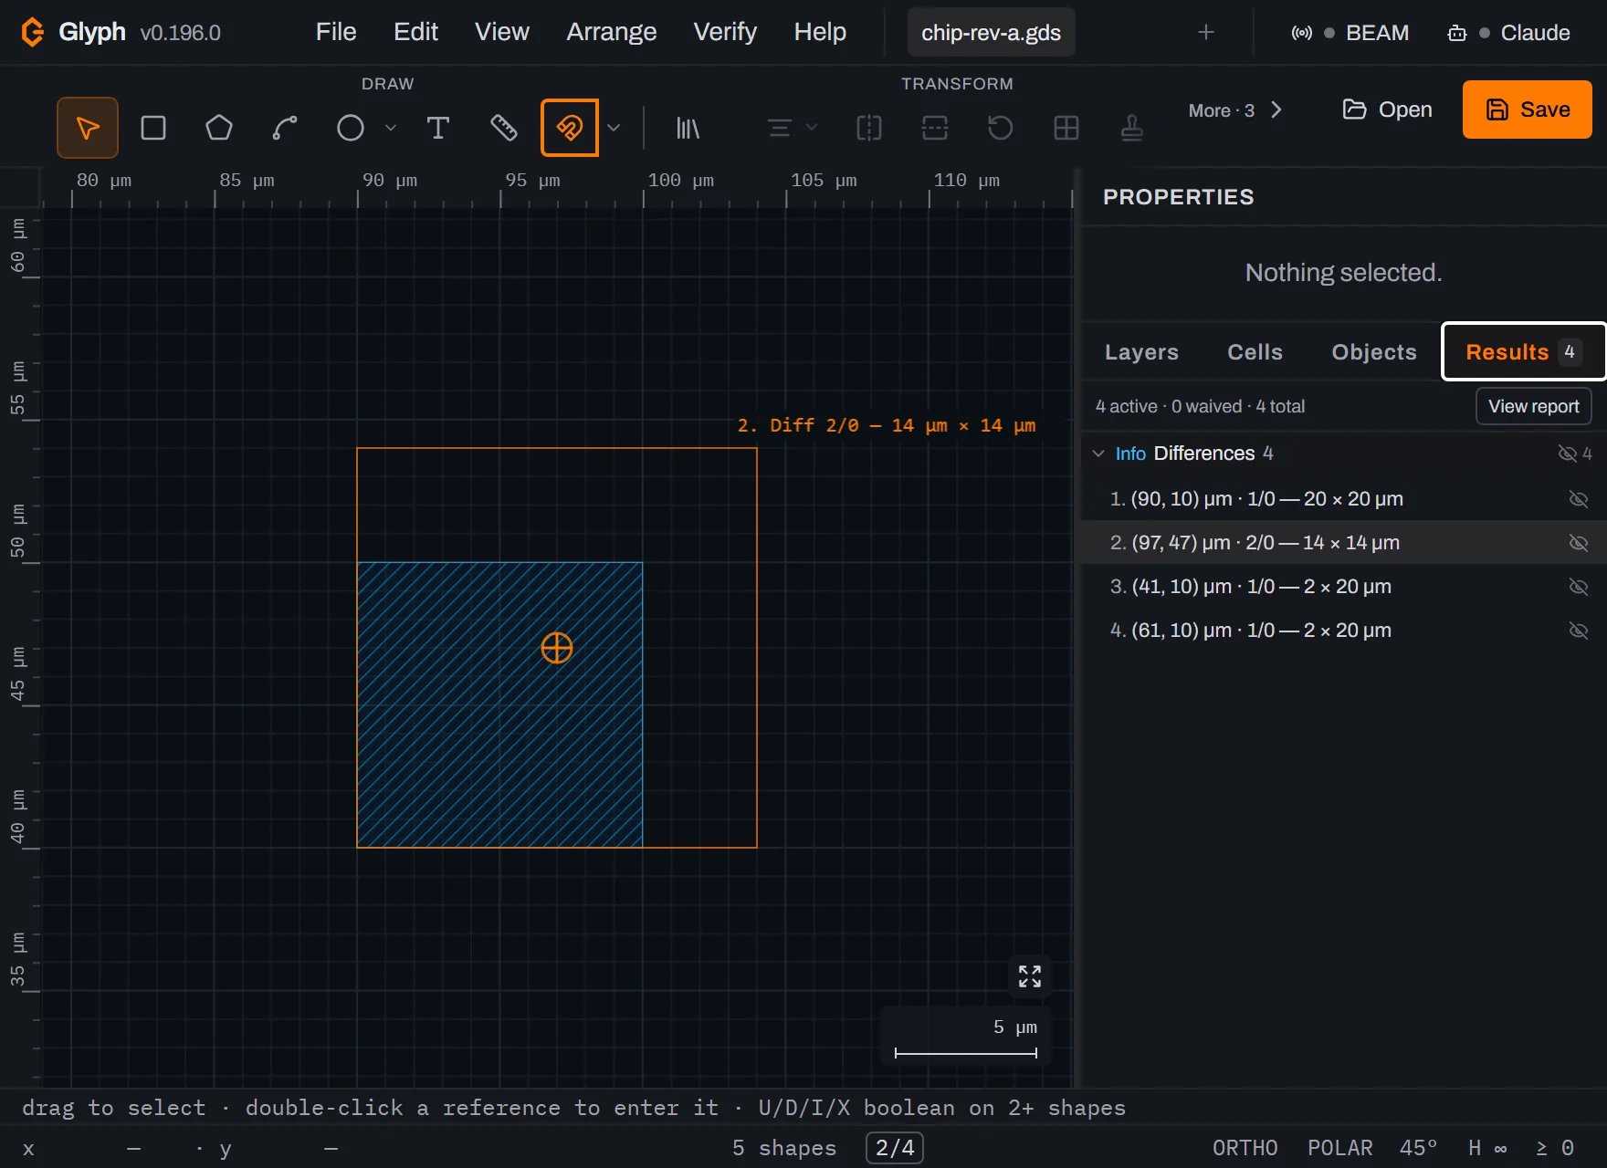
Task: Add a new document tab with plus
Action: point(1206,32)
